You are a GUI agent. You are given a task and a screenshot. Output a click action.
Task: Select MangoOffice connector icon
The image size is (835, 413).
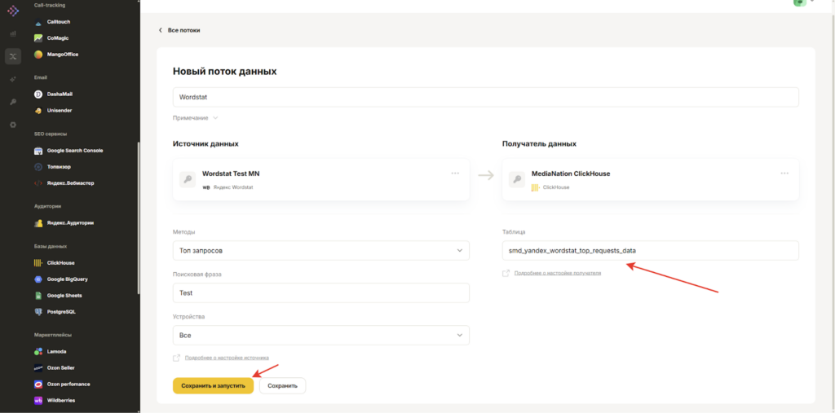pos(38,55)
